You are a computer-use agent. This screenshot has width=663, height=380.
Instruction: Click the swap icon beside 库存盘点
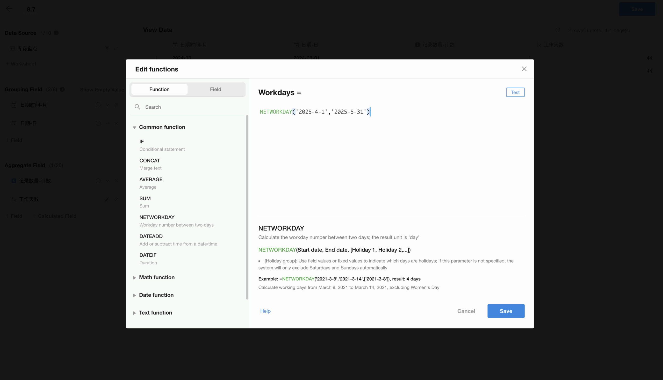pos(116,49)
